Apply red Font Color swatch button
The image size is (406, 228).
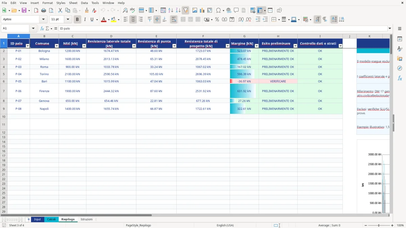point(104,20)
